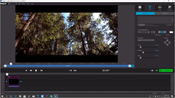This screenshot has width=175, height=98.
Task: Uncheck the timeline clip checkbox
Action: click(x=9, y=77)
